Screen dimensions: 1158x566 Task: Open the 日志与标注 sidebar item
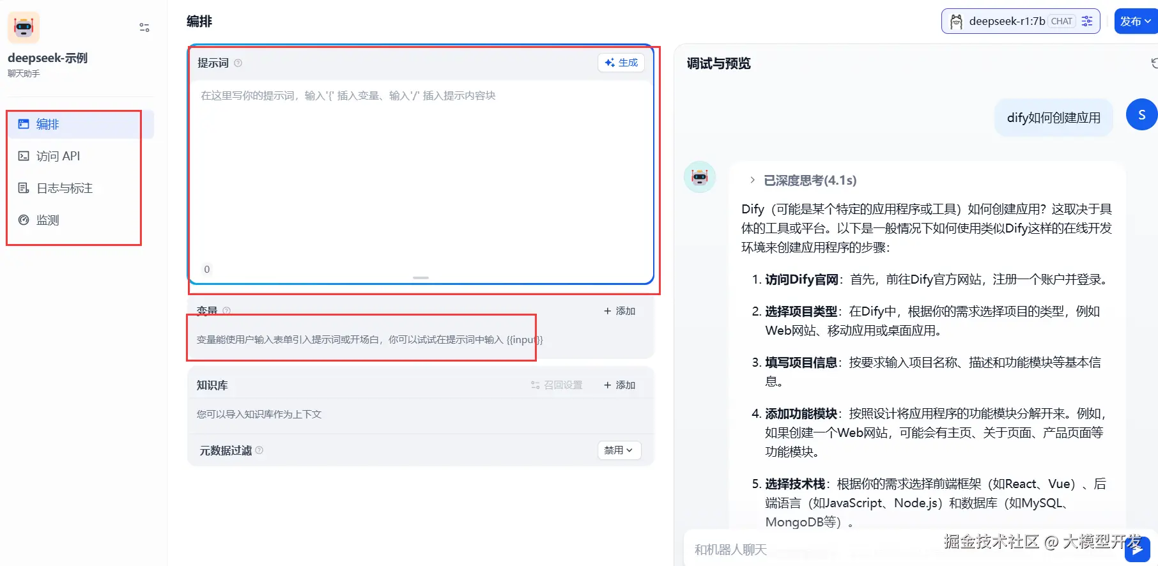tap(81, 188)
